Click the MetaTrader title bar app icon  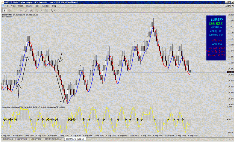(x=3, y=2)
